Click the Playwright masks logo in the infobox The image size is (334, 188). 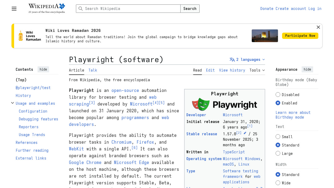(200, 104)
